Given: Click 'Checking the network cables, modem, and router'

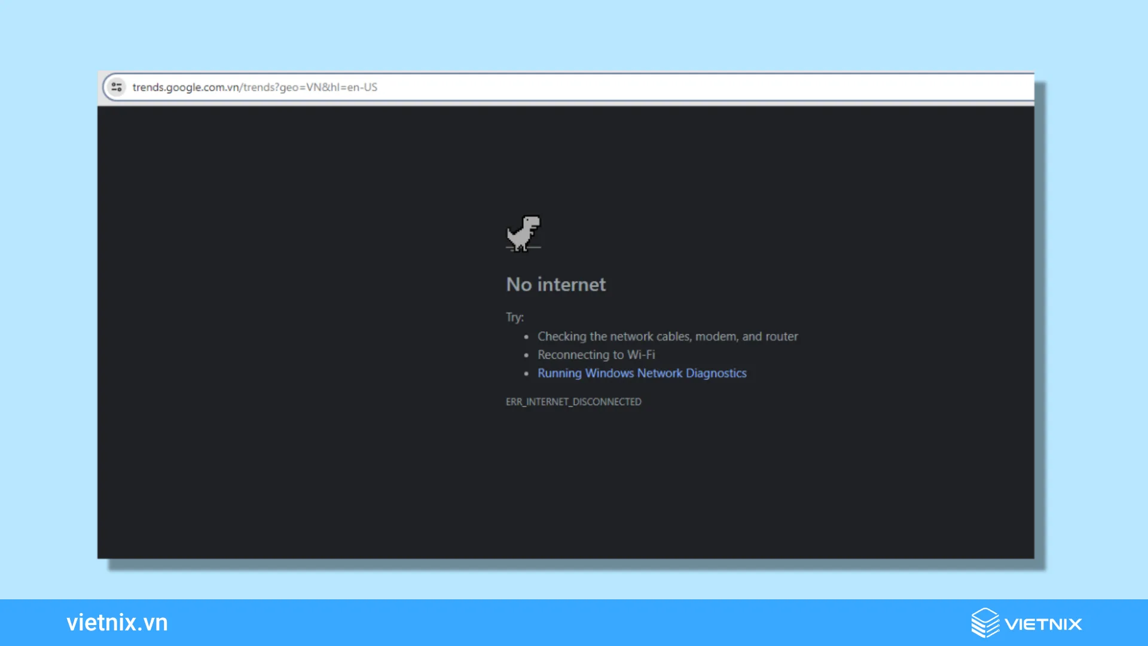Looking at the screenshot, I should click(x=667, y=337).
